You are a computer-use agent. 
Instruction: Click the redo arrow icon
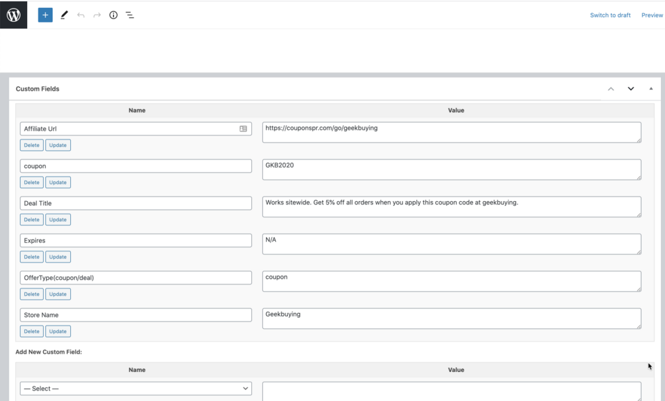97,15
